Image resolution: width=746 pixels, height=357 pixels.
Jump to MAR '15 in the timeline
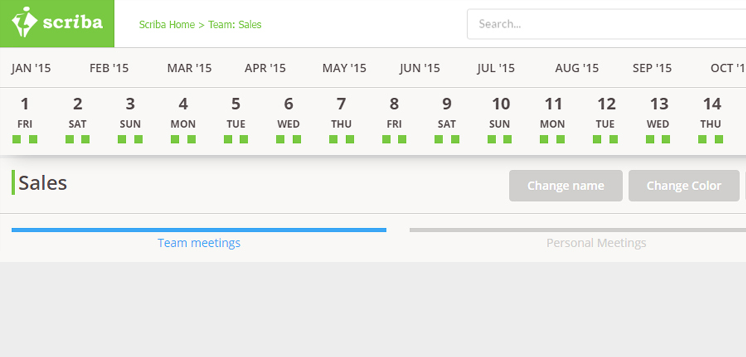pos(189,68)
